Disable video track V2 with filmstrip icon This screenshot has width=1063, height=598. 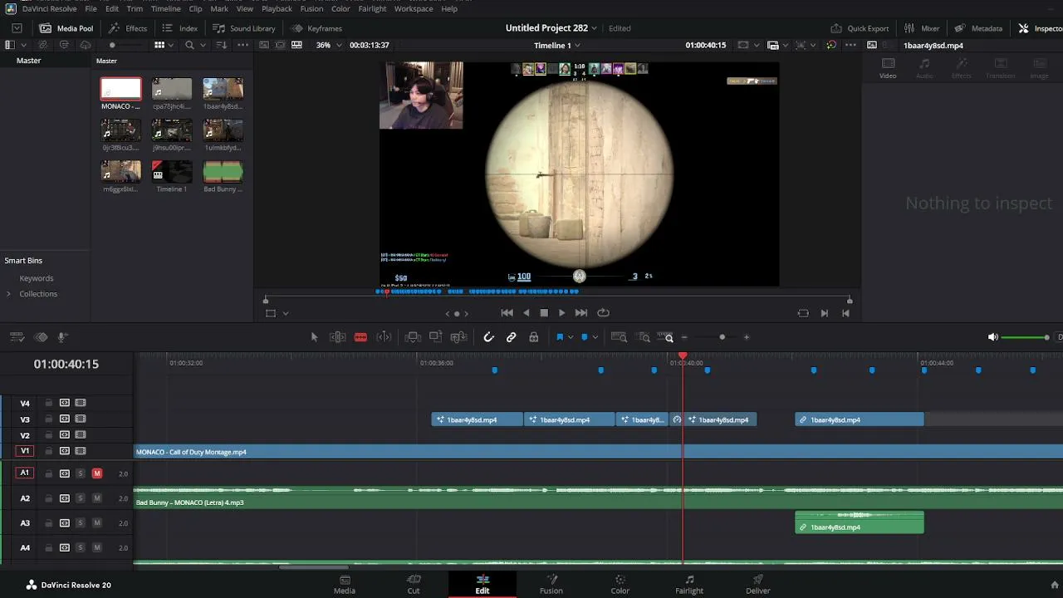pos(81,435)
